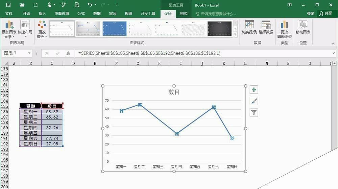
Task: Click the chart elements plus button
Action: pyautogui.click(x=254, y=90)
